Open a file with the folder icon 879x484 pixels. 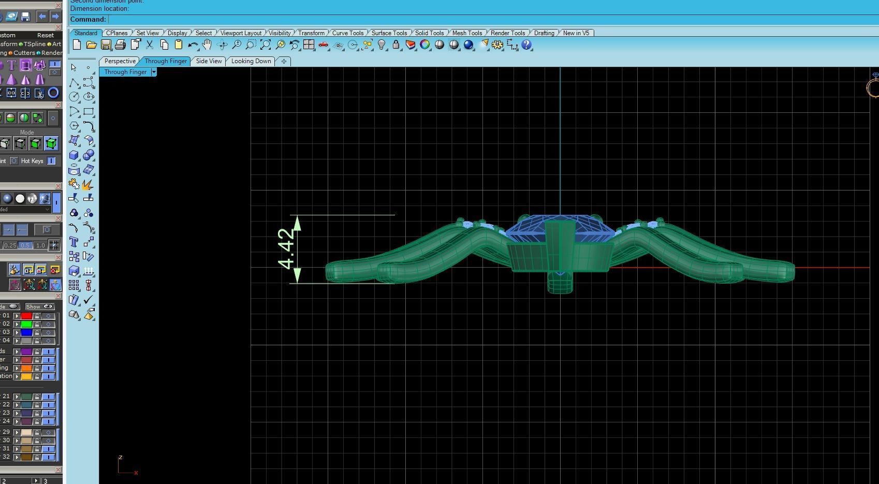91,45
